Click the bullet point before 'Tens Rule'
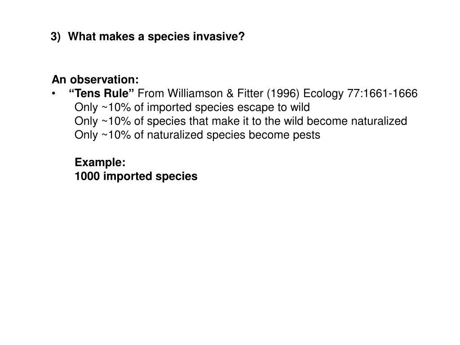460x345 pixels. click(53, 93)
